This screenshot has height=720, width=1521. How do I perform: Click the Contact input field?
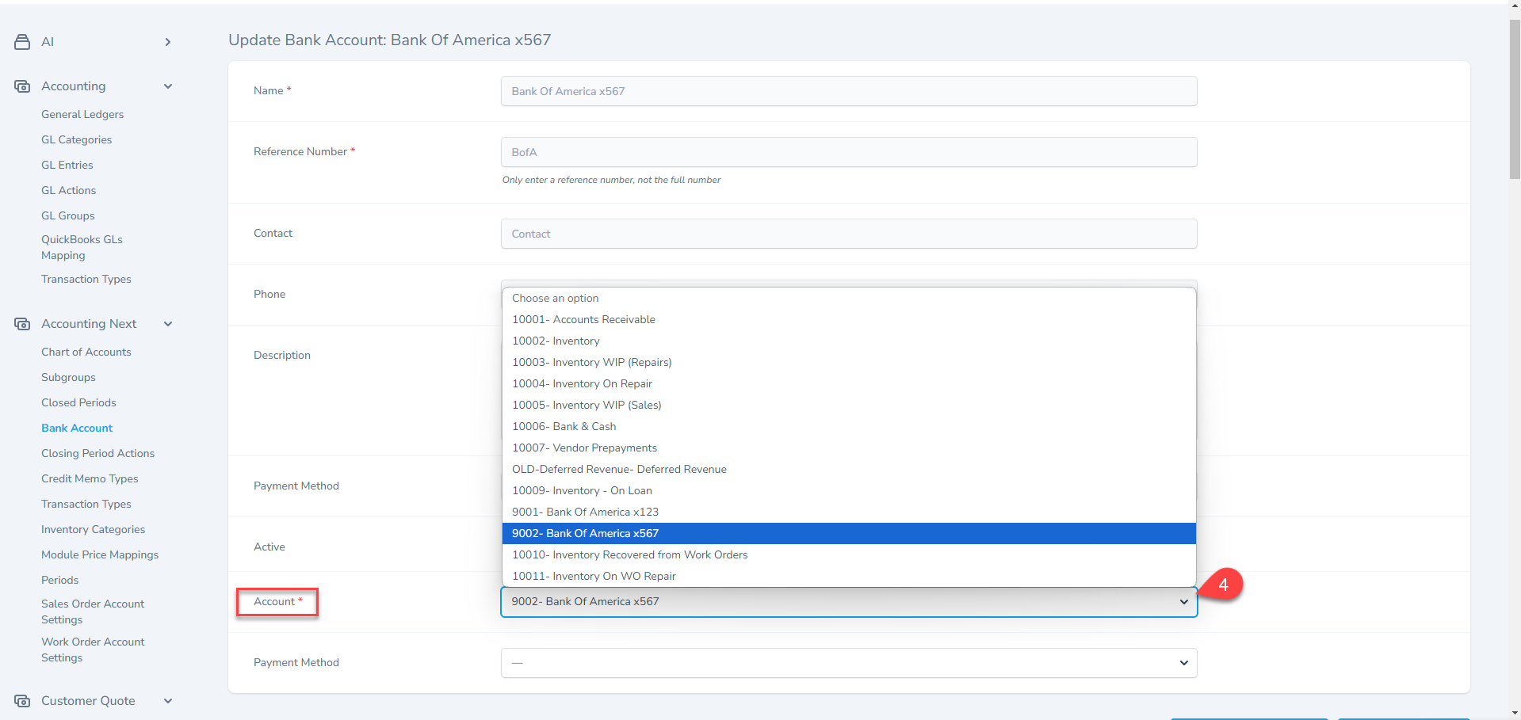click(848, 234)
